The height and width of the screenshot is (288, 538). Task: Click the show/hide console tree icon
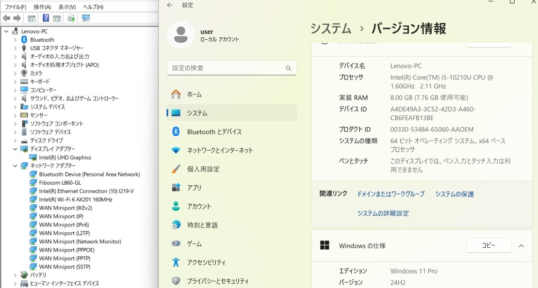click(x=32, y=18)
